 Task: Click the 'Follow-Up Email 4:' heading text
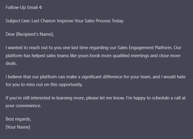tap(24, 7)
